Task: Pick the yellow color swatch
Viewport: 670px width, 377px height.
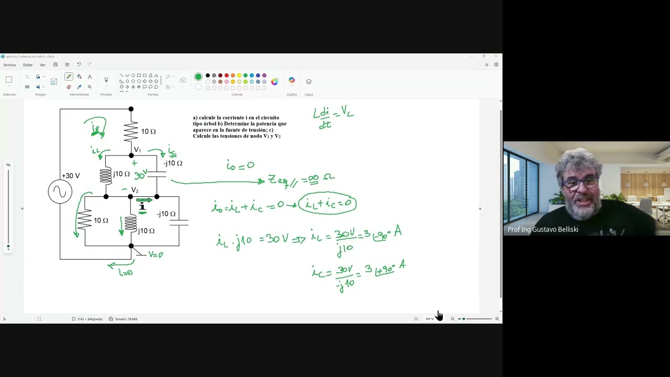Action: click(239, 75)
